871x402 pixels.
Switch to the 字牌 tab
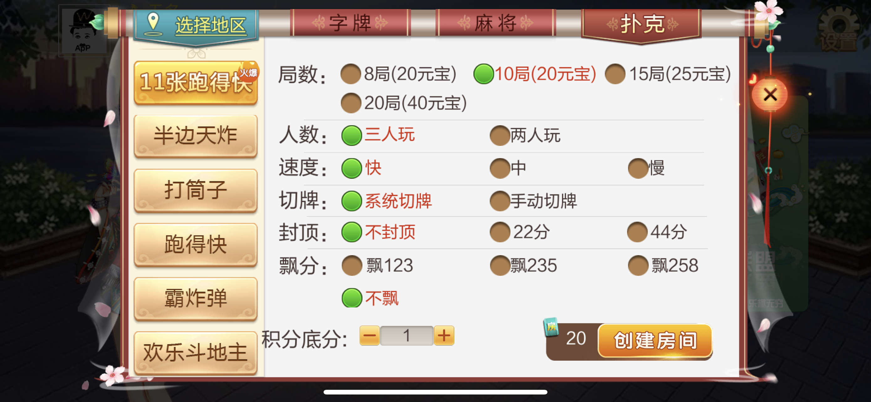click(x=350, y=23)
